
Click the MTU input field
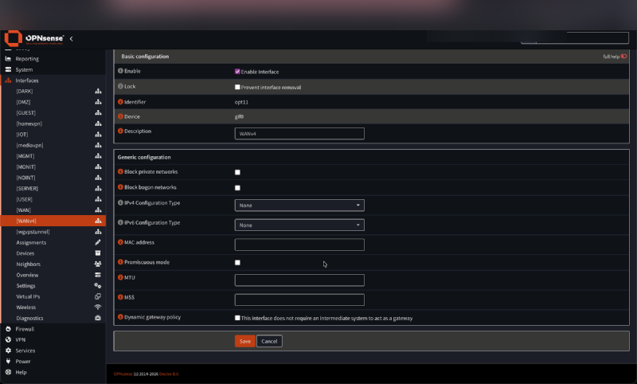pos(299,280)
